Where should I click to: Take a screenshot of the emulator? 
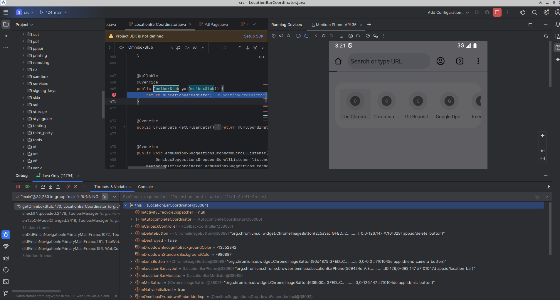[350, 36]
